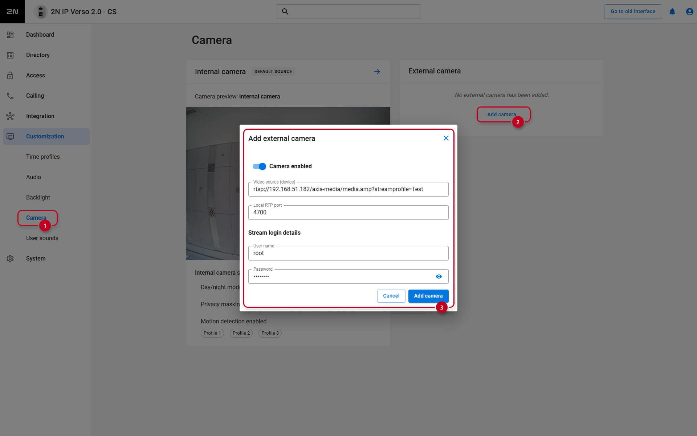Viewport: 697px width, 436px height.
Task: Show password with the eye icon
Action: click(x=439, y=276)
